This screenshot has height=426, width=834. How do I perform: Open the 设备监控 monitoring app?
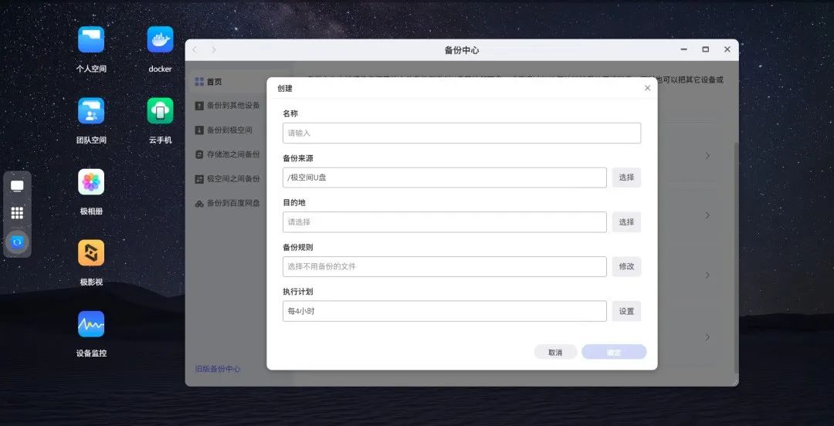(91, 324)
